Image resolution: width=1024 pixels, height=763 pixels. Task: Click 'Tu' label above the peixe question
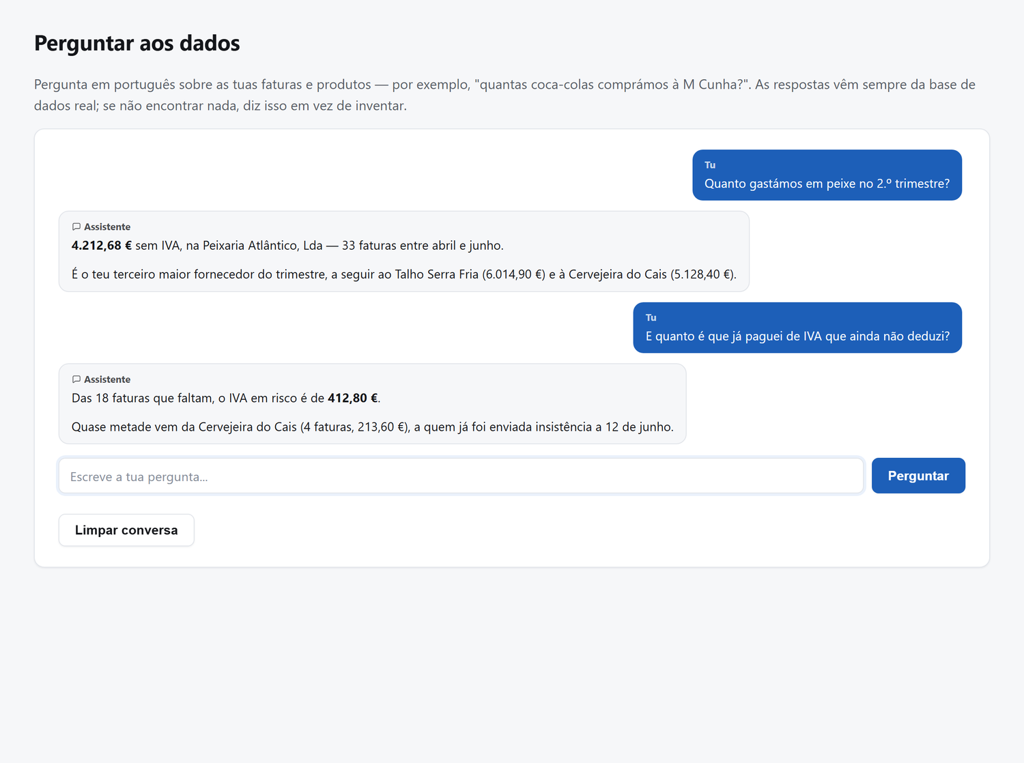[x=710, y=165]
